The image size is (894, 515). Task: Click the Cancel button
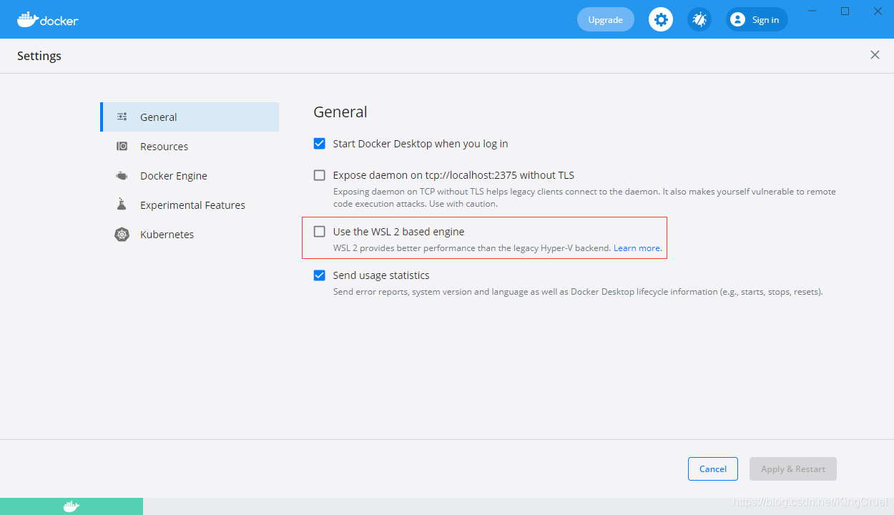point(712,469)
